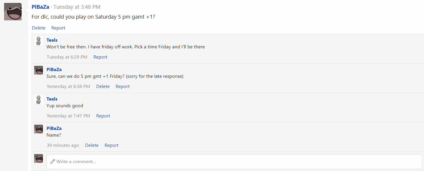
Task: Click inside the 'Write a comment...' field
Action: [234, 161]
